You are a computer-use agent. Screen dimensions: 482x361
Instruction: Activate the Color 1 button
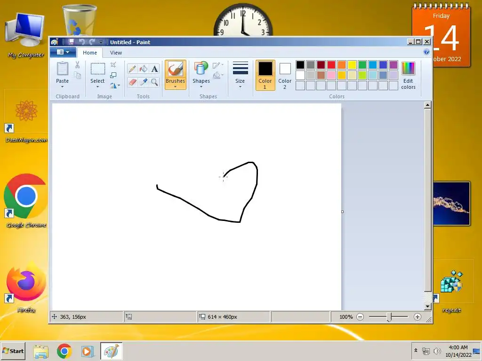click(265, 75)
